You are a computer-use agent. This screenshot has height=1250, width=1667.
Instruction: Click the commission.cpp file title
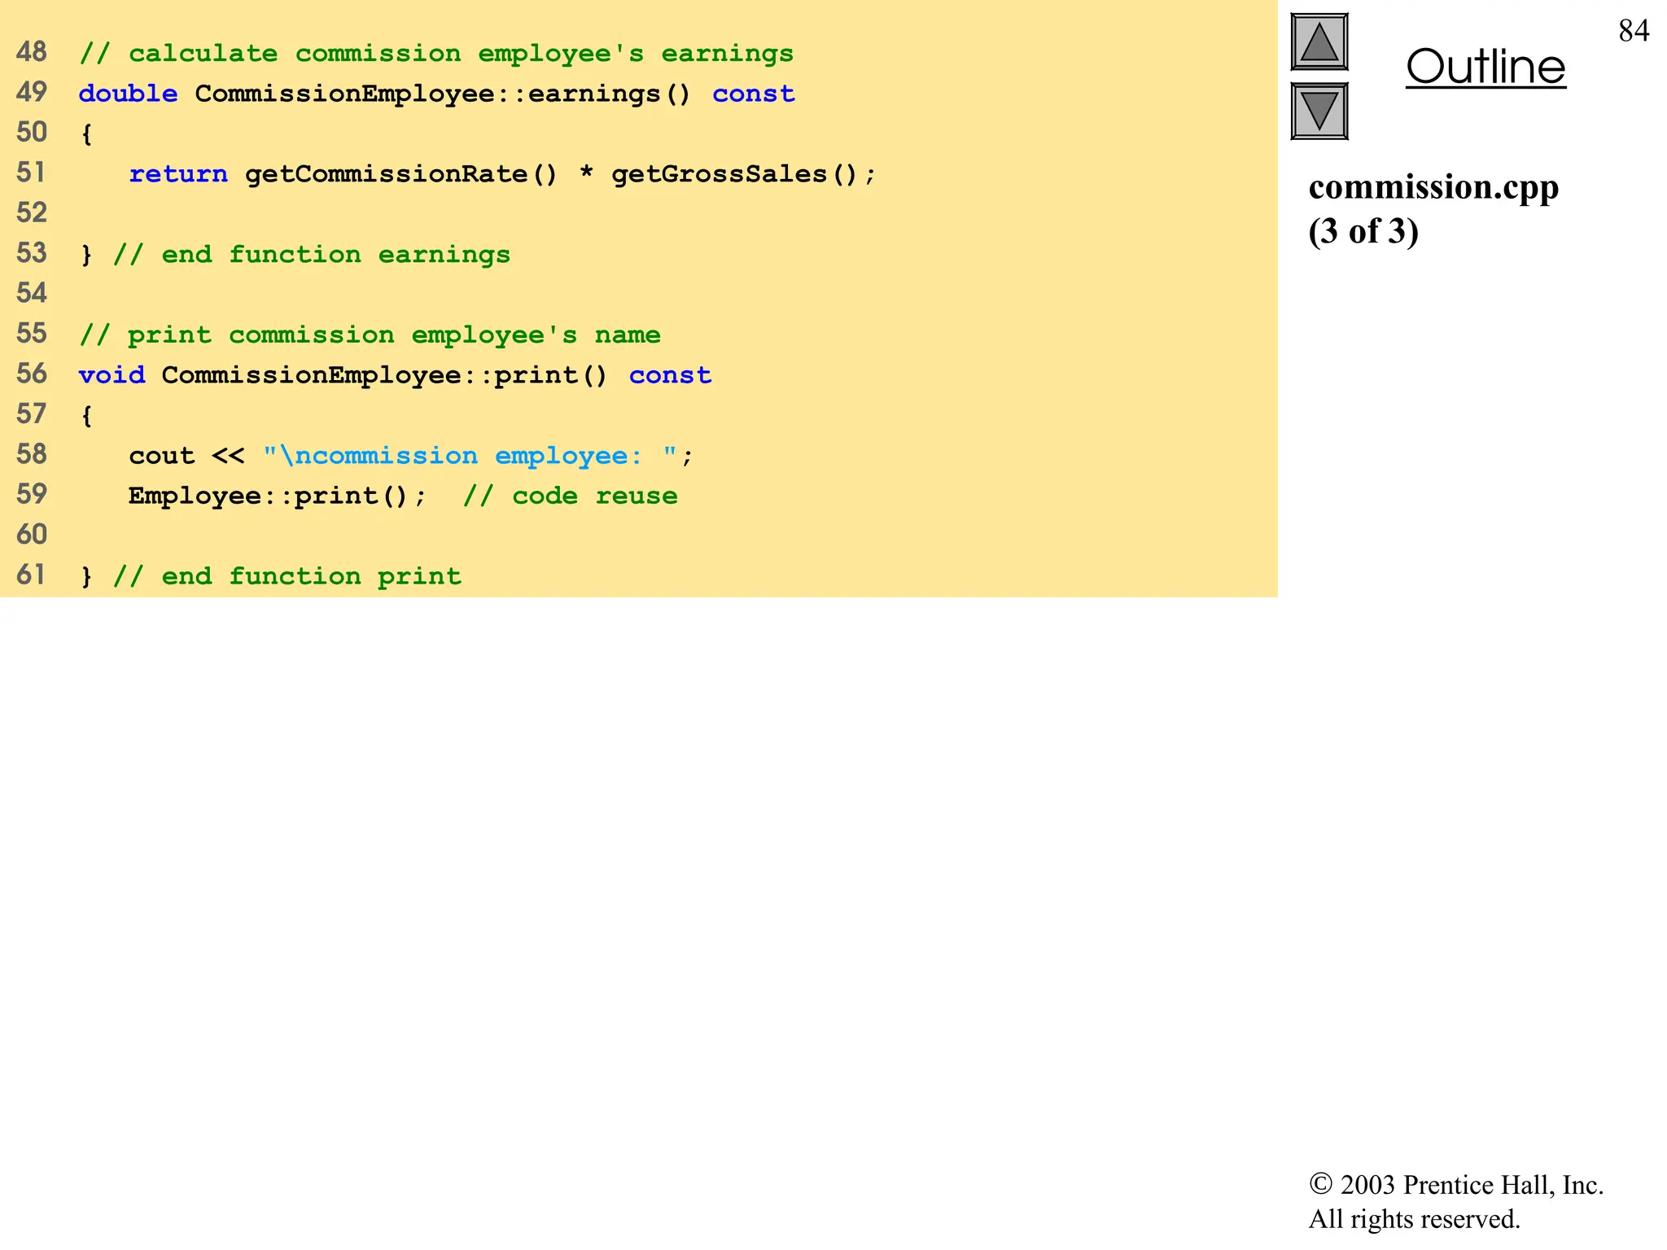pyautogui.click(x=1433, y=187)
